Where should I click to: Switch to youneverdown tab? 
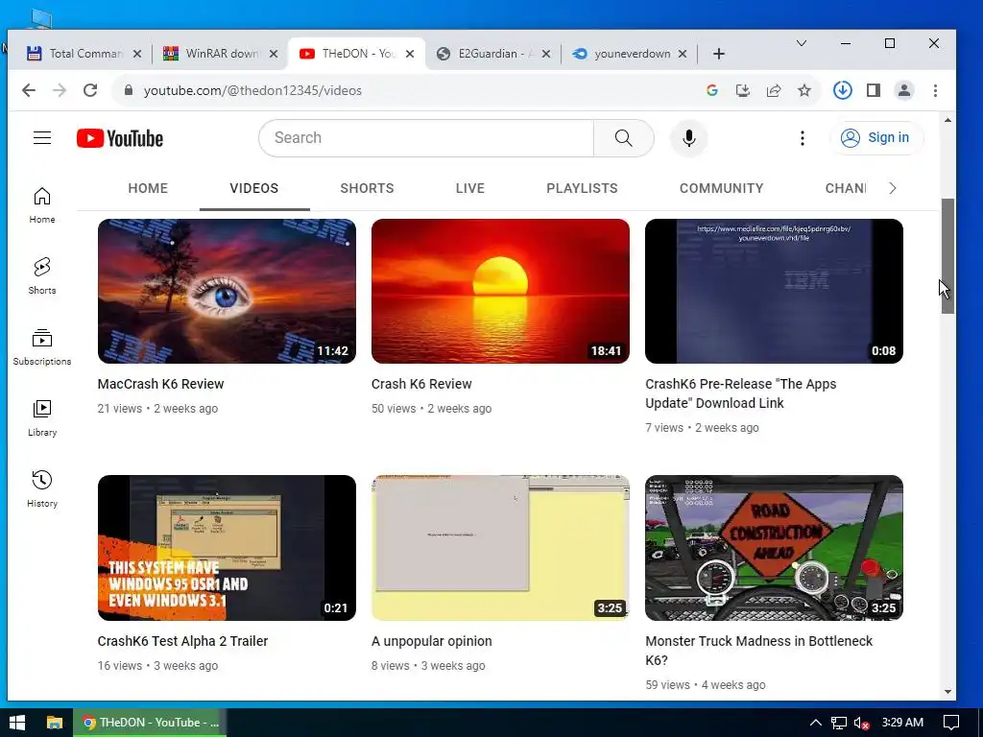click(630, 54)
